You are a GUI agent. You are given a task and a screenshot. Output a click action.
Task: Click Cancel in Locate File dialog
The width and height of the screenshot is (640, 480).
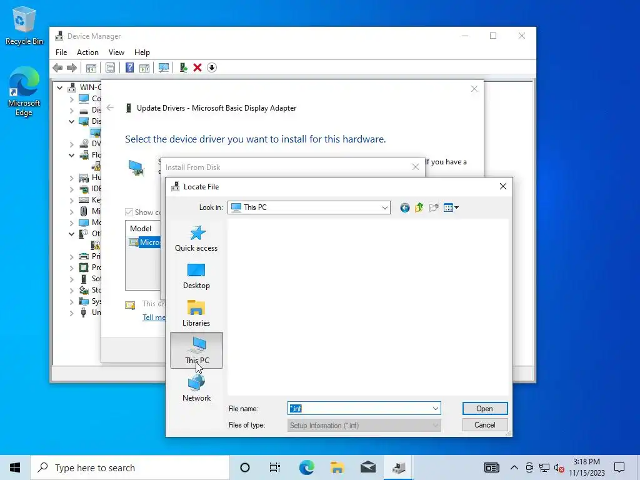[485, 425]
